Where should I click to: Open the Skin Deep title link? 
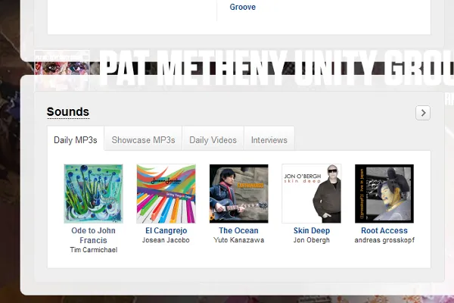tap(312, 230)
